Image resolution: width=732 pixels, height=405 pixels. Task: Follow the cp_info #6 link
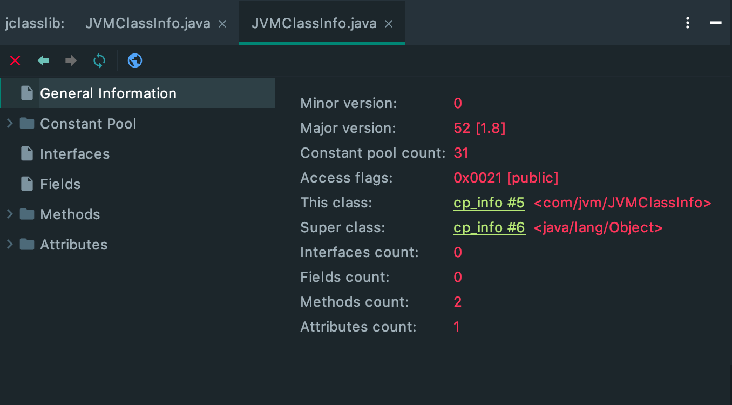coord(489,228)
